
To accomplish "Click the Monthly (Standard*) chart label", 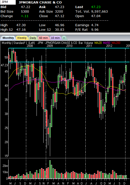I will click(14, 43).
